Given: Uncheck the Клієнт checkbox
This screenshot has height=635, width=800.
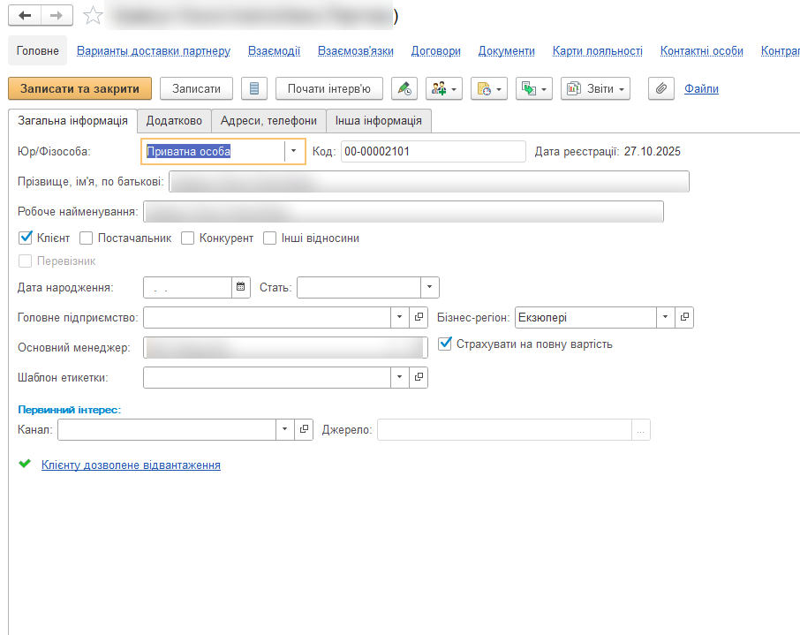Looking at the screenshot, I should (26, 238).
